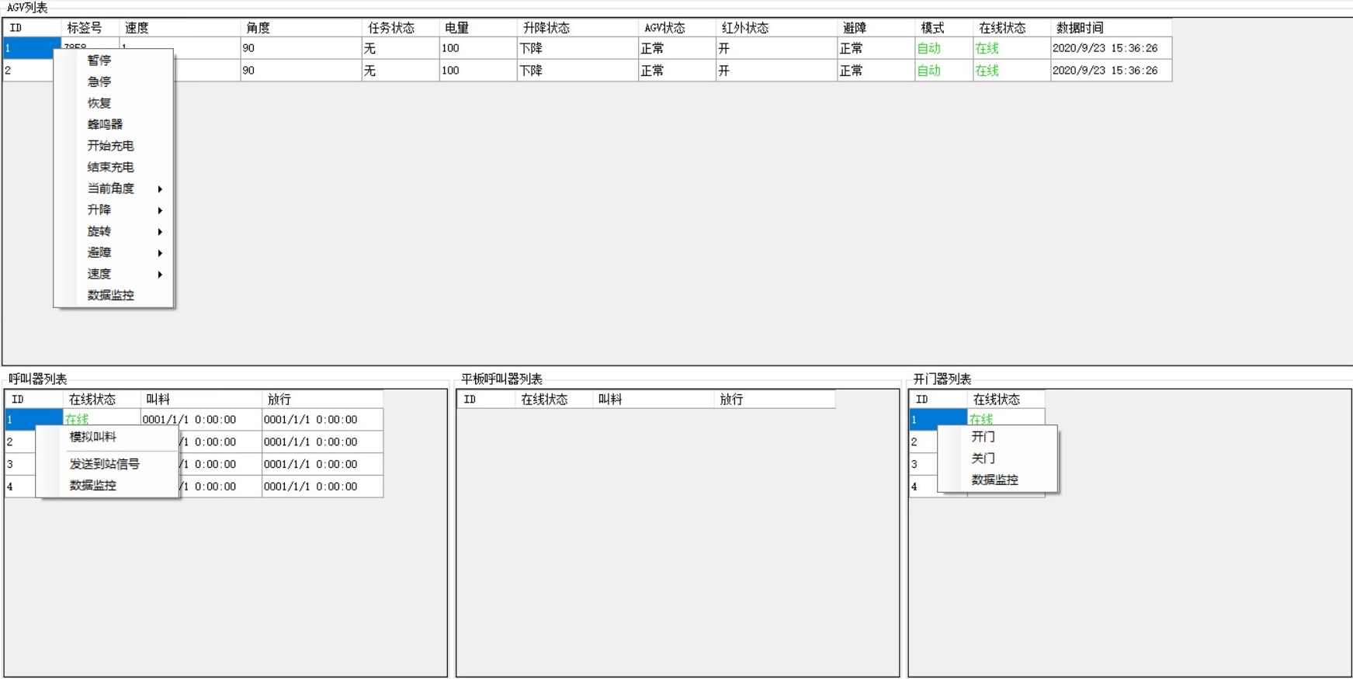Expand the 当前角度 submenu
The image size is (1353, 679).
coord(113,189)
